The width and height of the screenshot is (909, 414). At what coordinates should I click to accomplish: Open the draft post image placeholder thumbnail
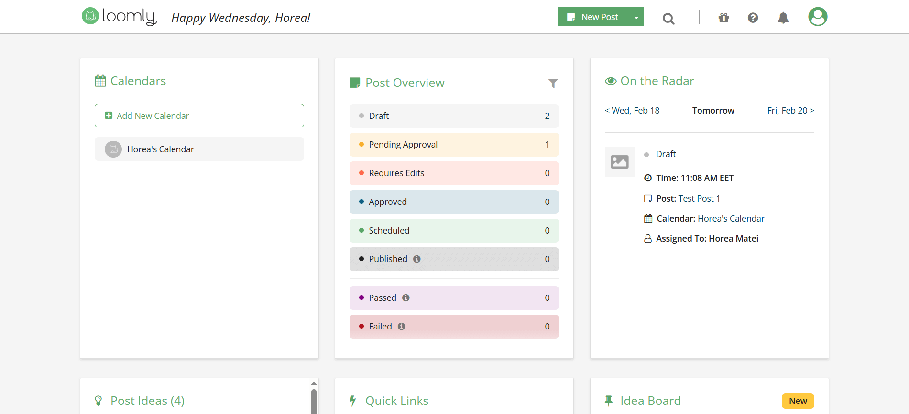(x=620, y=162)
